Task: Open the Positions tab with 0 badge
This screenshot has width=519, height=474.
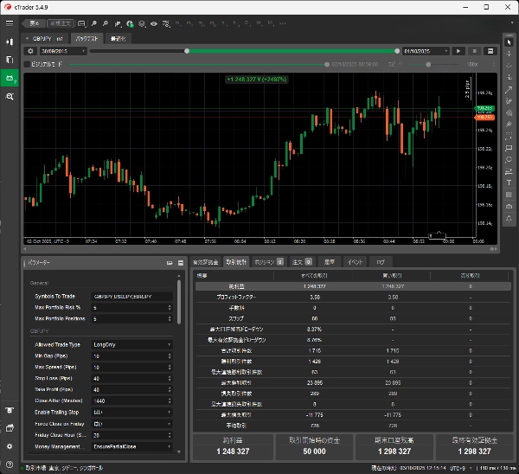Action: (x=268, y=262)
